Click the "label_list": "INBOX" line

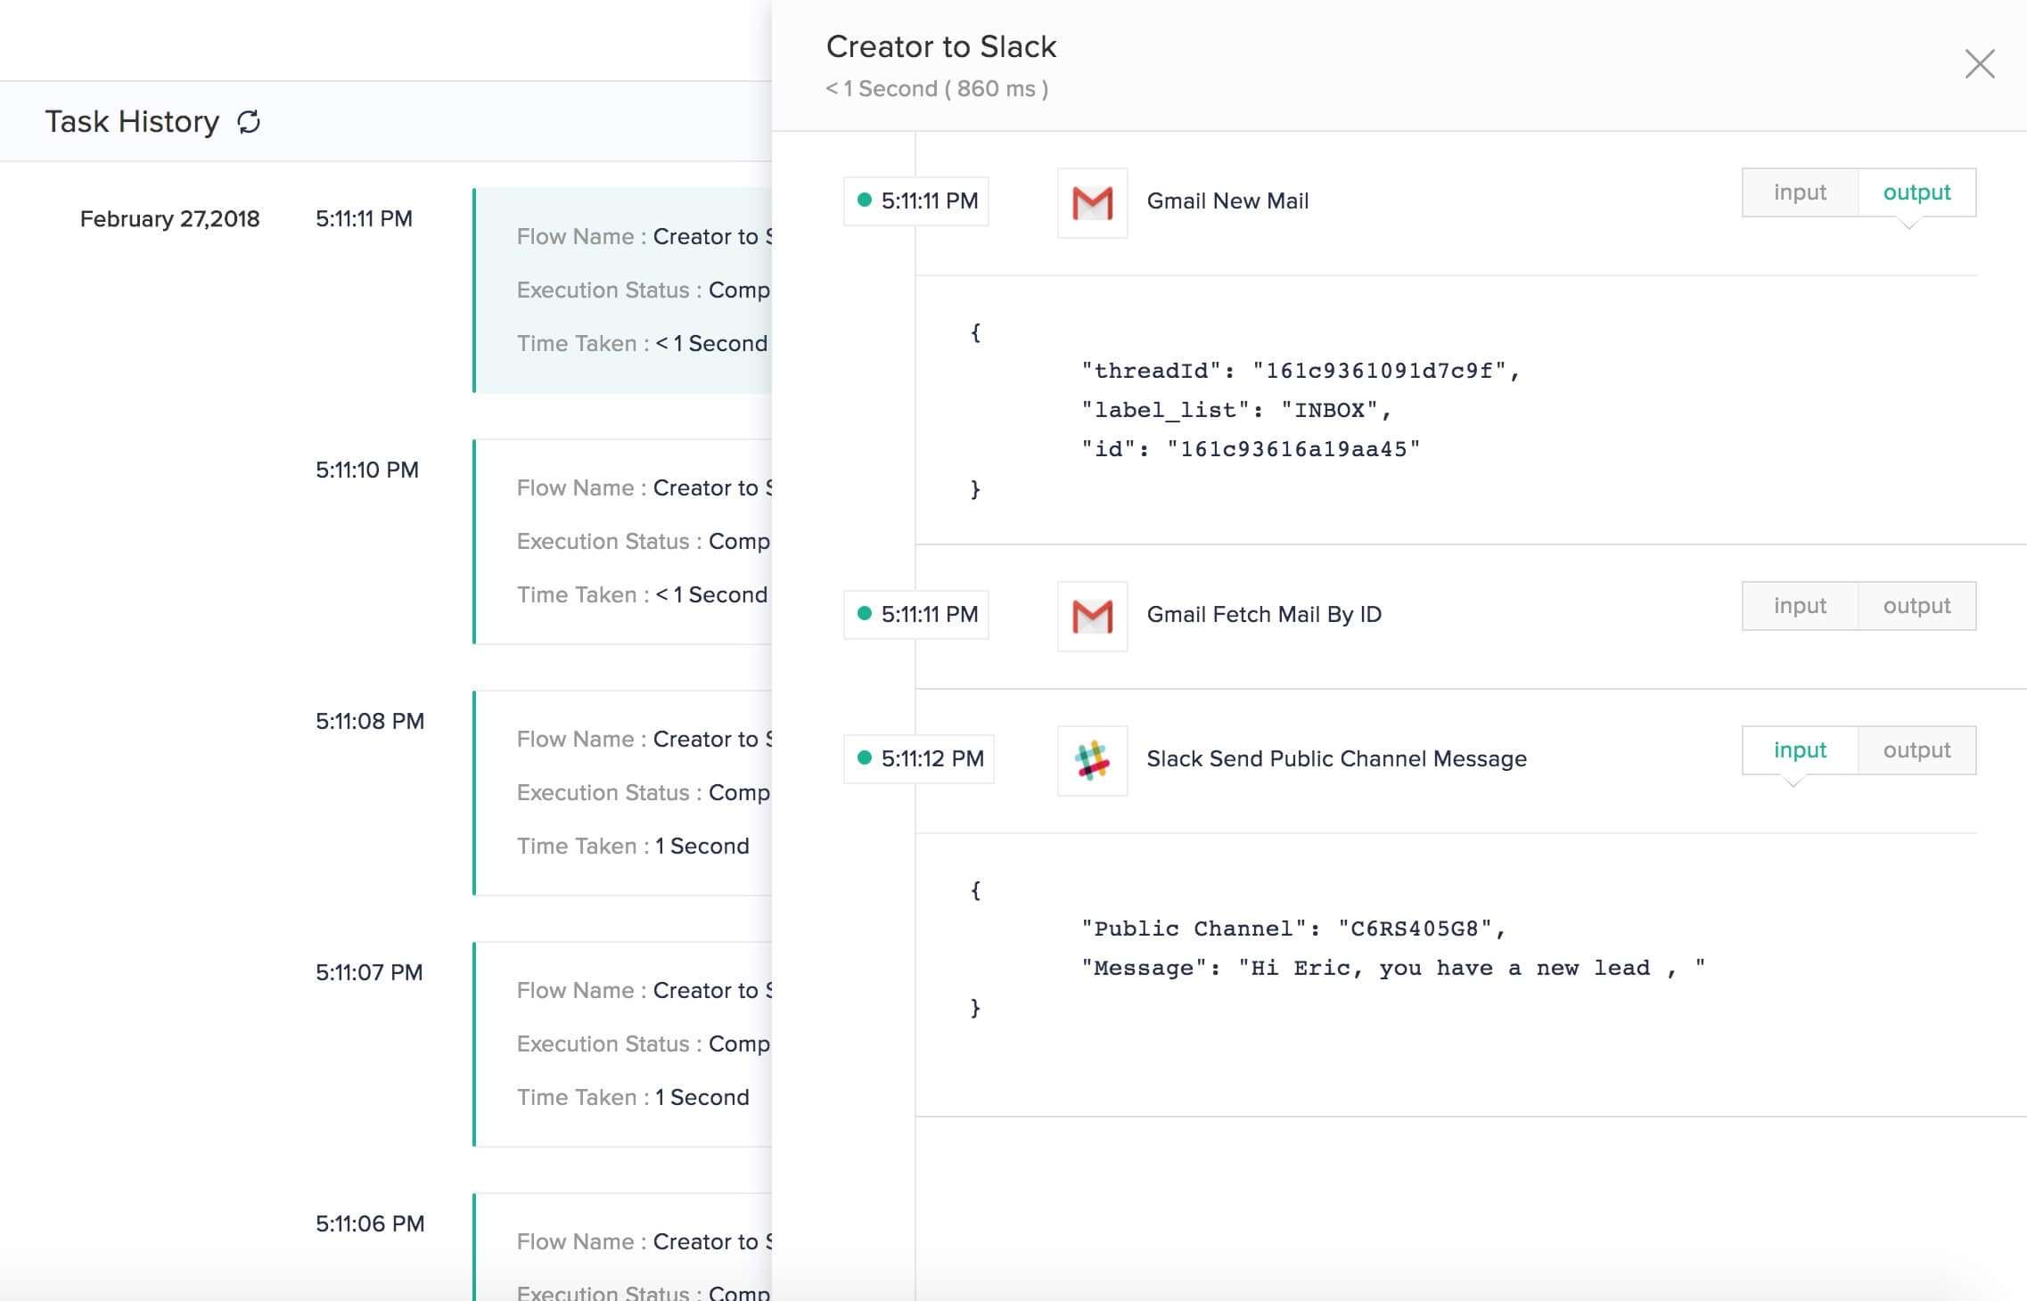pos(1236,410)
